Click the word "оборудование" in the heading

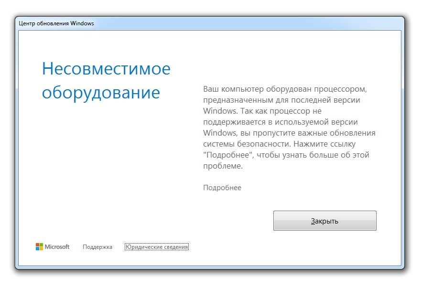point(101,93)
